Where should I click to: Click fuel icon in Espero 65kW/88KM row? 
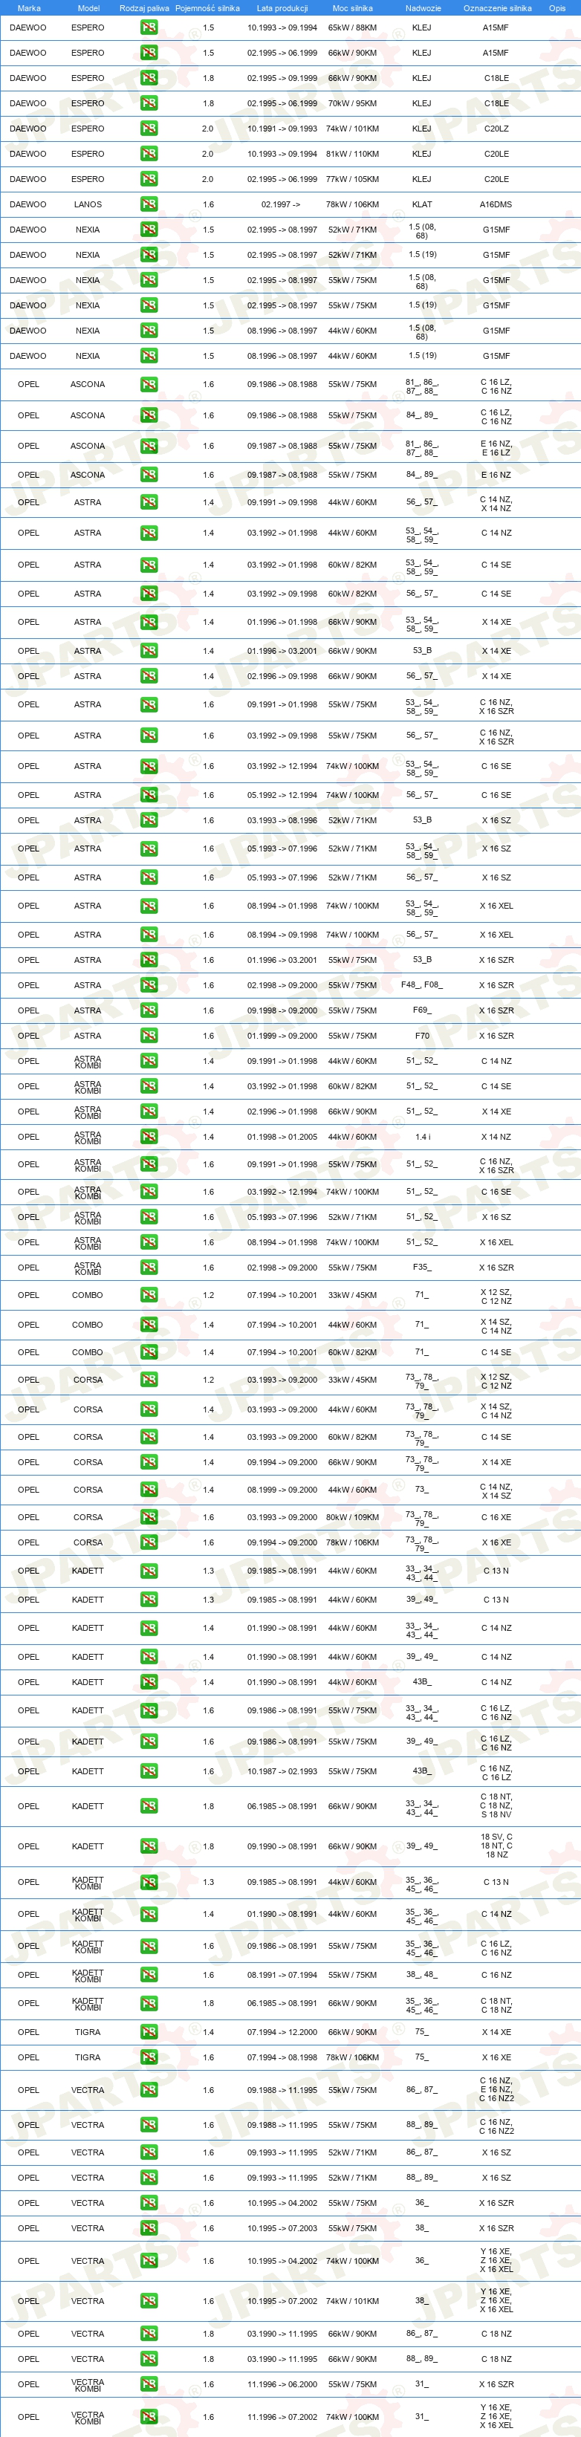tap(149, 27)
